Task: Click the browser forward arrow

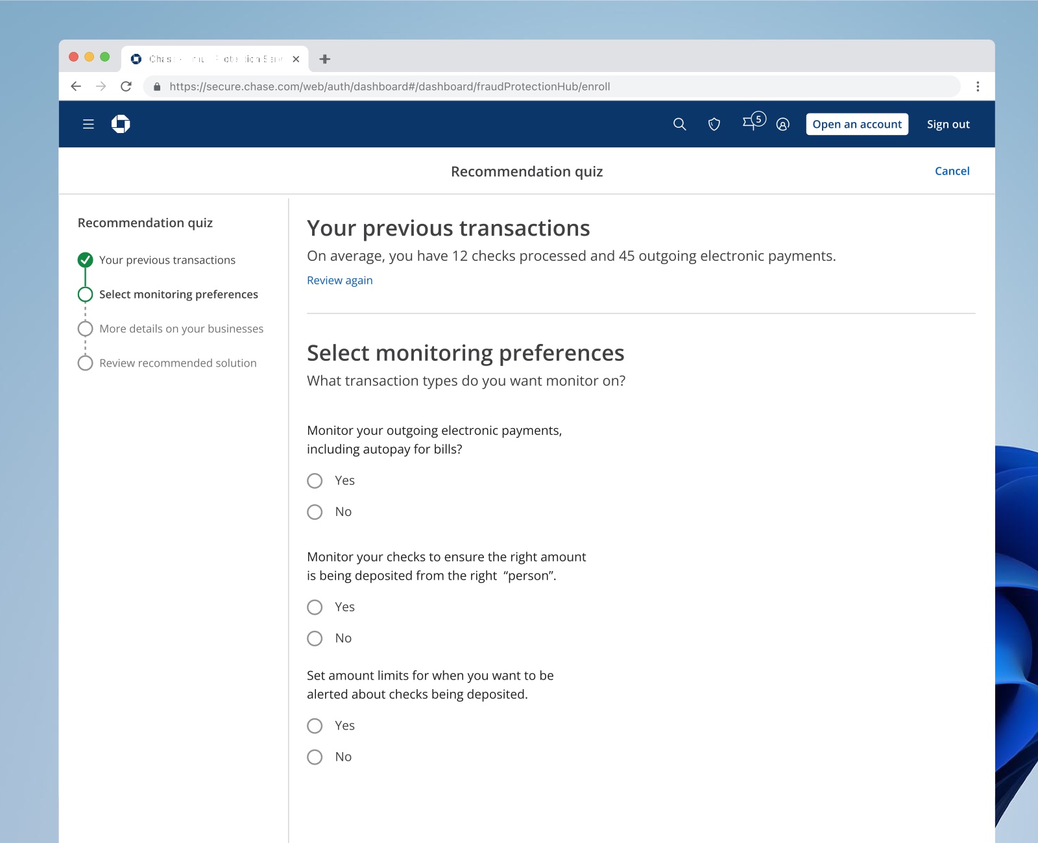Action: coord(101,86)
